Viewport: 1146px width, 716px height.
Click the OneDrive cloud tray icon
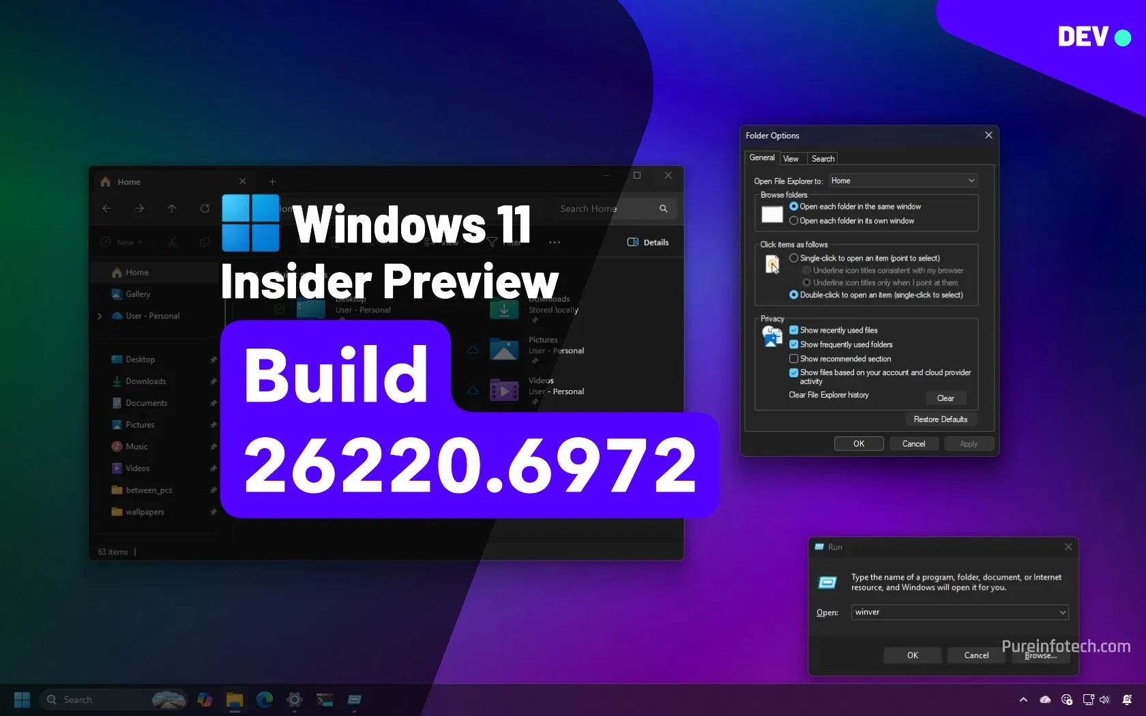pyautogui.click(x=1045, y=700)
